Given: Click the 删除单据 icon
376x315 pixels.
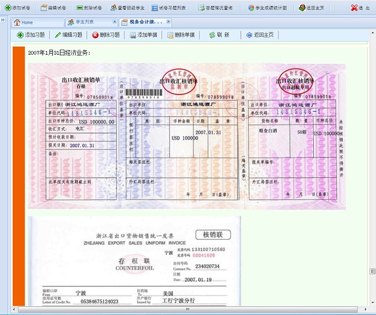Looking at the screenshot, I should pos(170,36).
